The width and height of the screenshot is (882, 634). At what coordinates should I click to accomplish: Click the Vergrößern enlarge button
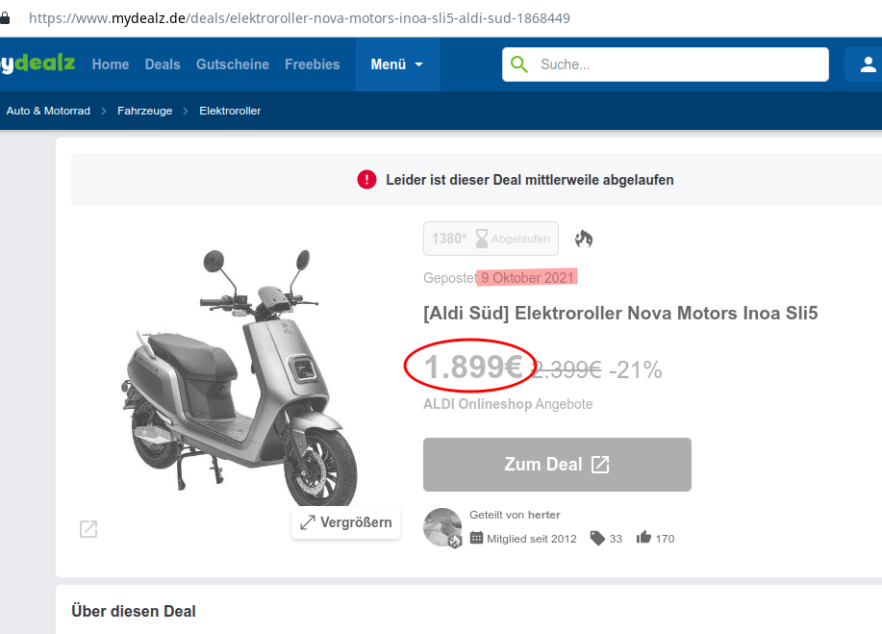coord(345,522)
